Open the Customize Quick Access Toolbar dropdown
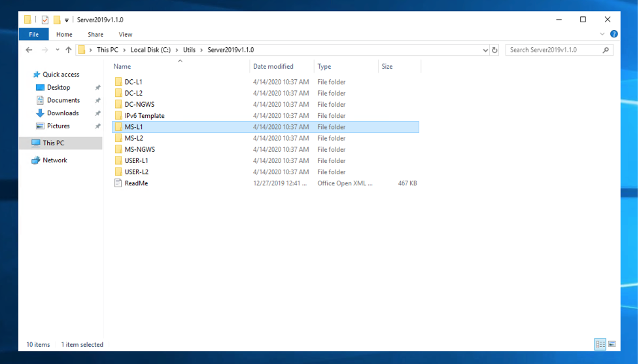Viewport: 639px width, 364px height. (67, 20)
